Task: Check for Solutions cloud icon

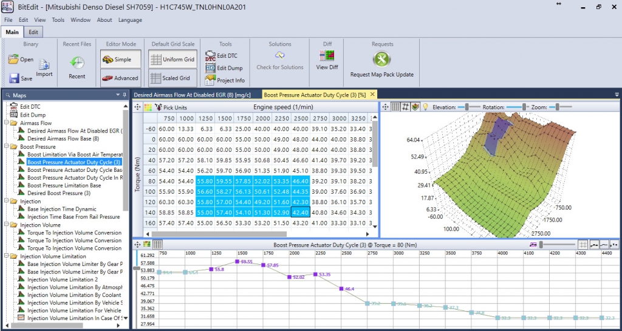Action: [280, 55]
